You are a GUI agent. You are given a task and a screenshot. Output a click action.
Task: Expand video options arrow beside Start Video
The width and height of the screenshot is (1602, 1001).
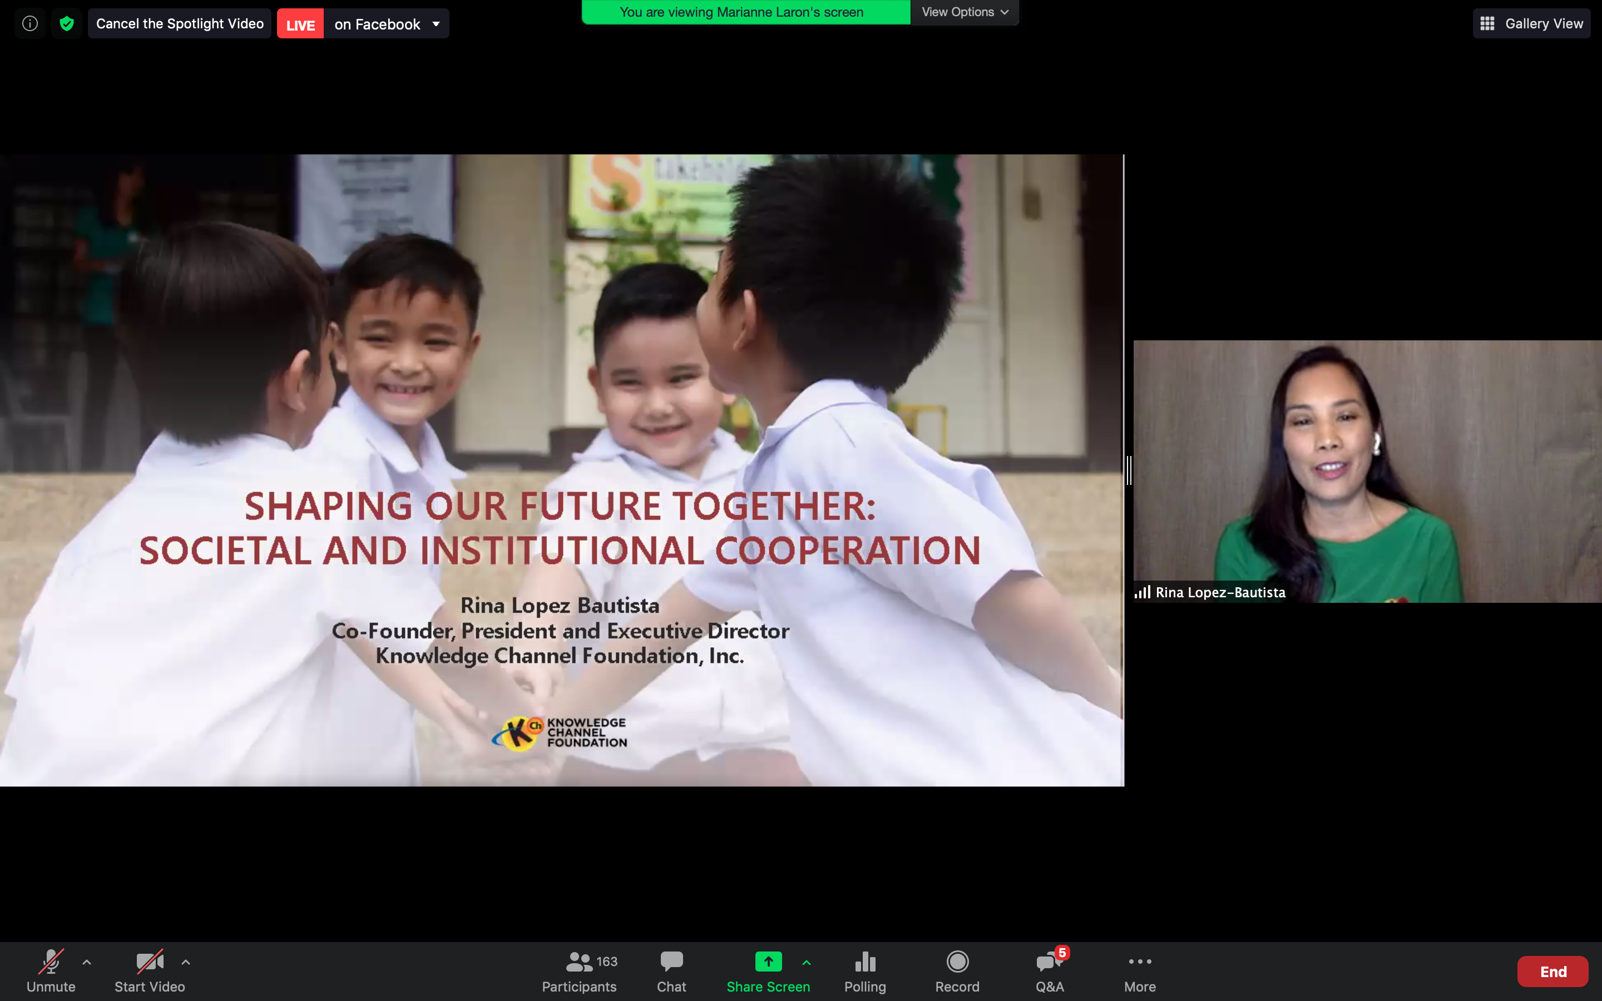click(x=186, y=962)
